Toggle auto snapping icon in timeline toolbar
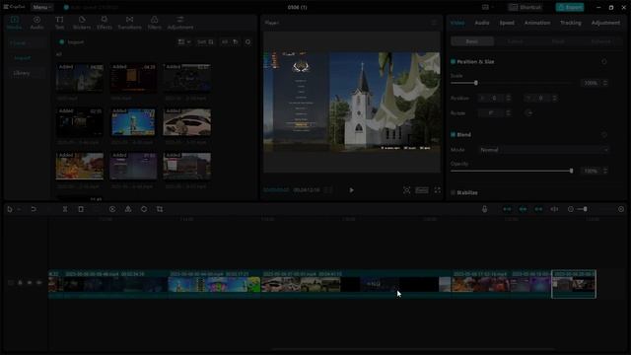631x355 pixels. [523, 209]
